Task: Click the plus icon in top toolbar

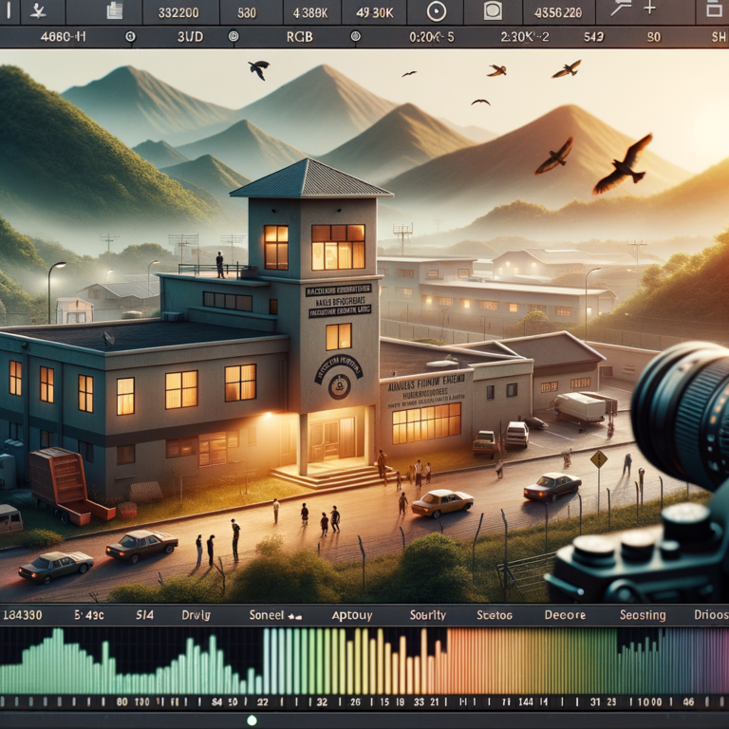Action: (650, 9)
